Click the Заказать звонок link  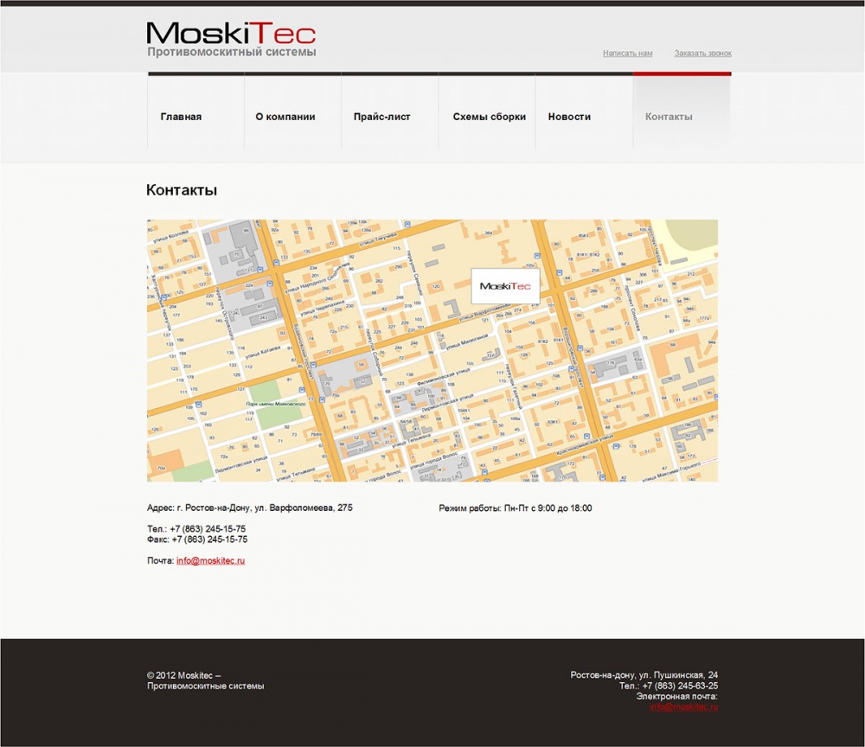point(702,54)
